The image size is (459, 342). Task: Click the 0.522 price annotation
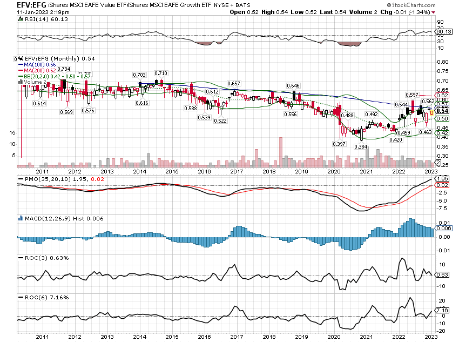point(220,120)
